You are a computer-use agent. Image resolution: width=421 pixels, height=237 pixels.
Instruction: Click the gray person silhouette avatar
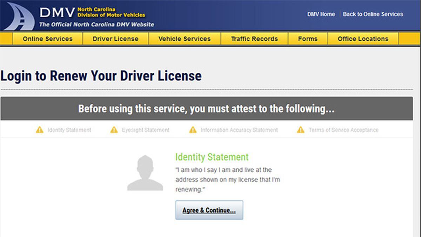(145, 173)
